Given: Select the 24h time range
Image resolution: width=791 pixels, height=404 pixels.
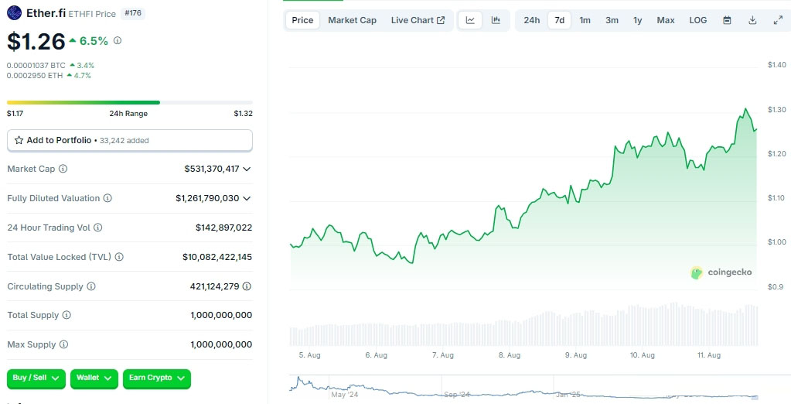Looking at the screenshot, I should [532, 20].
